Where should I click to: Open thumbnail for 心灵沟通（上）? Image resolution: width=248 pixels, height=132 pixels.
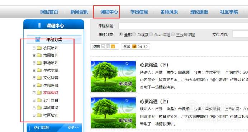point(113,113)
